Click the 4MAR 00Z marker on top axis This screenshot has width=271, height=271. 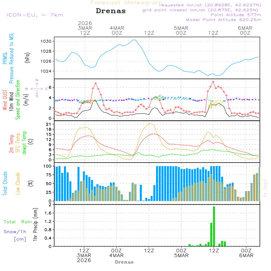pyautogui.click(x=117, y=30)
